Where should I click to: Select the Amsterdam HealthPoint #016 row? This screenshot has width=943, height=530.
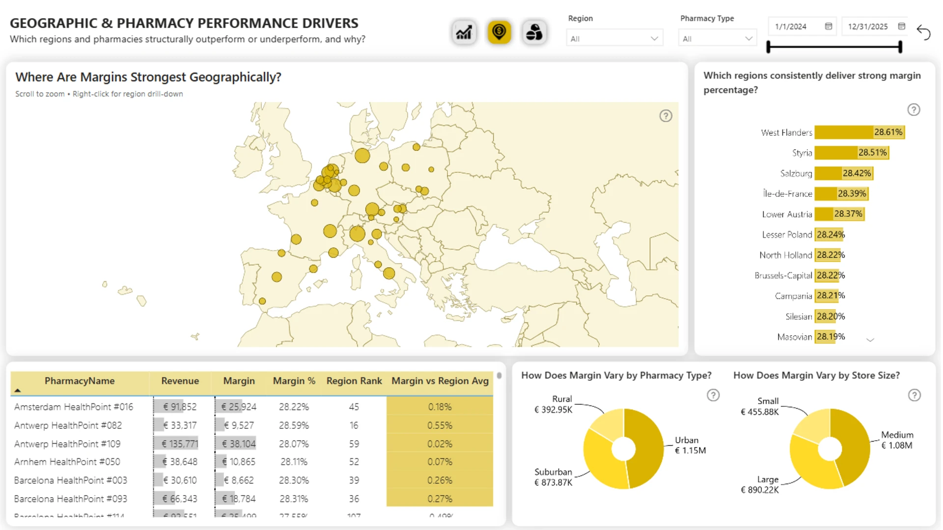251,407
